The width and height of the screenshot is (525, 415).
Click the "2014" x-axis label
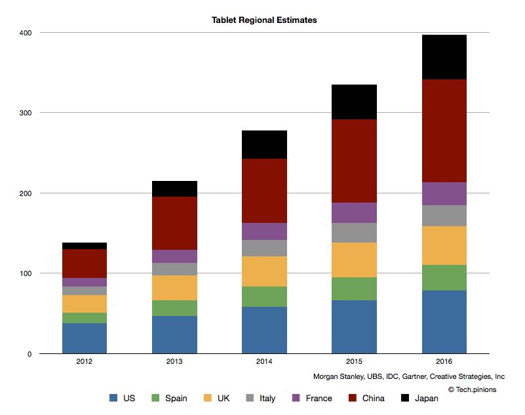264,361
